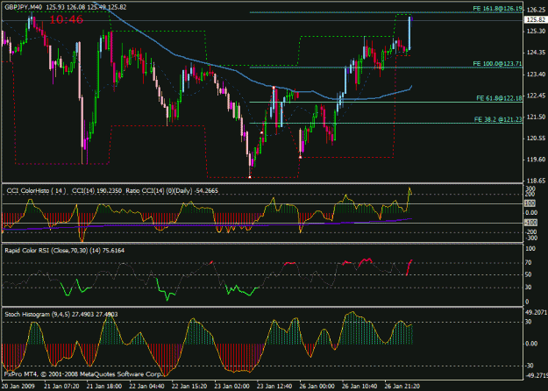548x391 pixels.
Task: Click the 50 level on RSI scale
Action: click(x=529, y=275)
